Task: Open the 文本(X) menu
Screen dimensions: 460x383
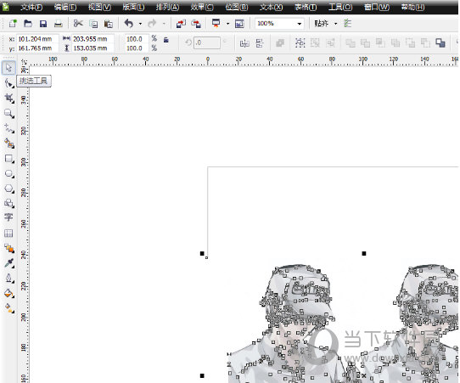Action: pos(271,7)
